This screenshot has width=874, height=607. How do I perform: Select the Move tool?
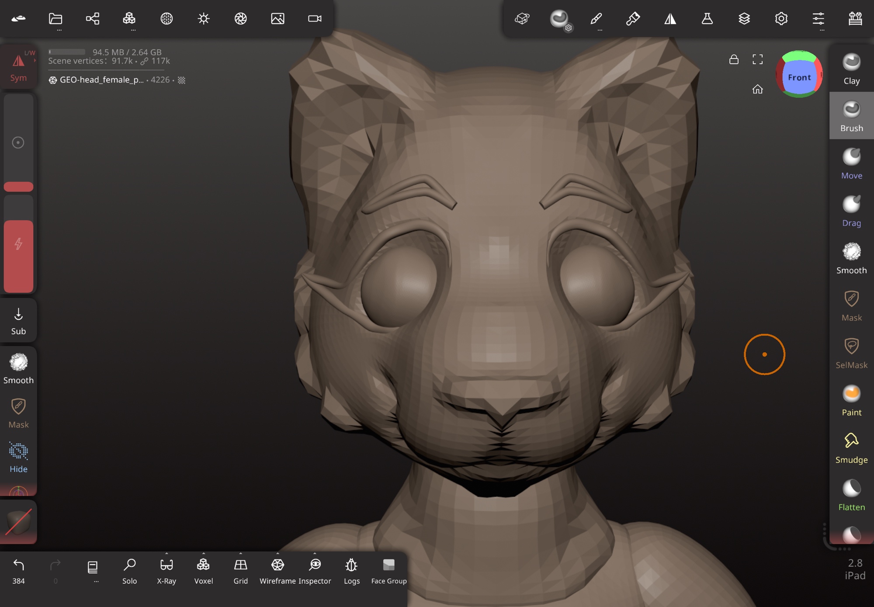pyautogui.click(x=851, y=164)
